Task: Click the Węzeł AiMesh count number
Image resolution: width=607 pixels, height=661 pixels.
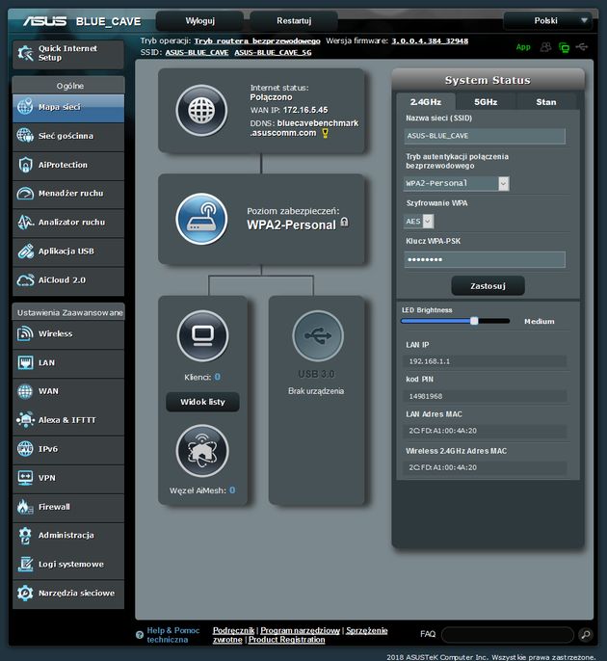Action: [x=232, y=490]
